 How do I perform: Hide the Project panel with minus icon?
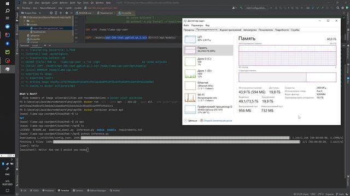71,13
